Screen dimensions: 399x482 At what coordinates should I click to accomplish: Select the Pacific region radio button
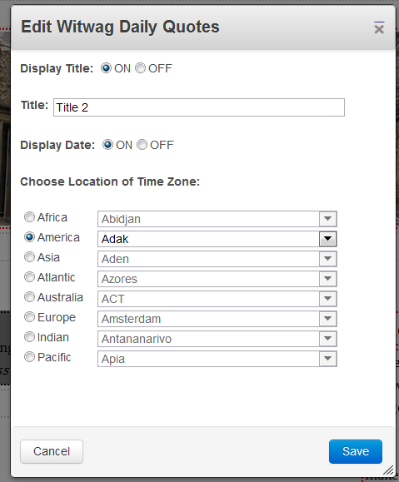tap(29, 357)
